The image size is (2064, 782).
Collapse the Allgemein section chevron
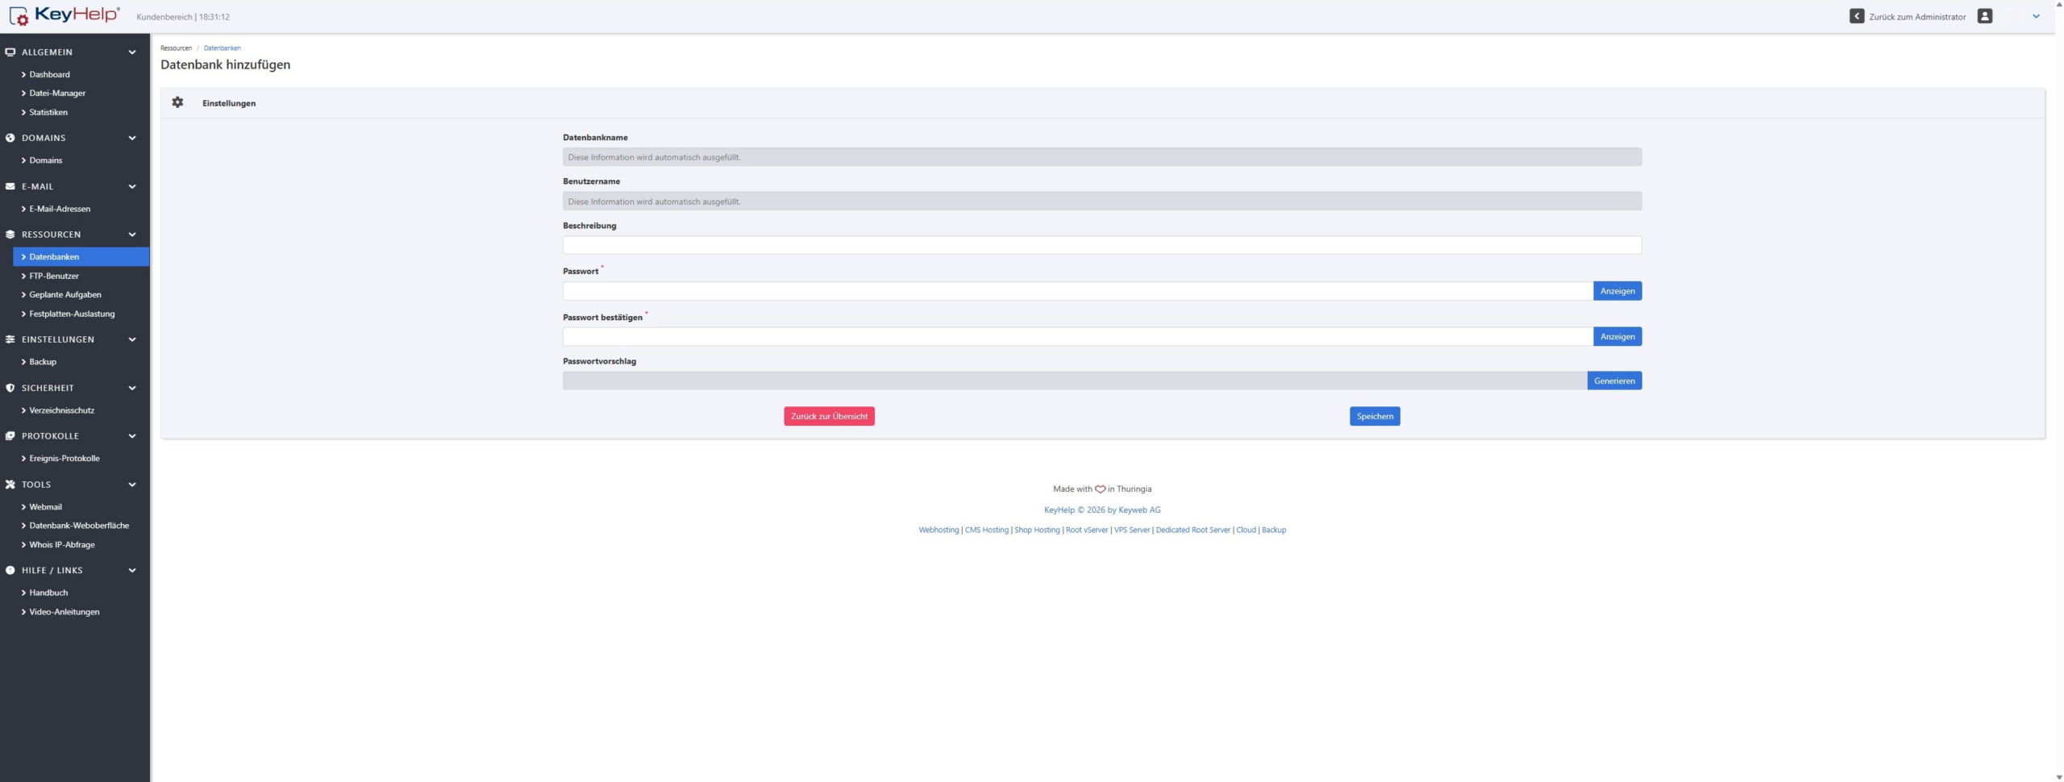132,52
